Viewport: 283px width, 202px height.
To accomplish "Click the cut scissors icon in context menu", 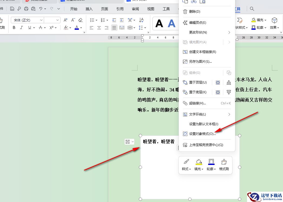I will [x=194, y=1].
